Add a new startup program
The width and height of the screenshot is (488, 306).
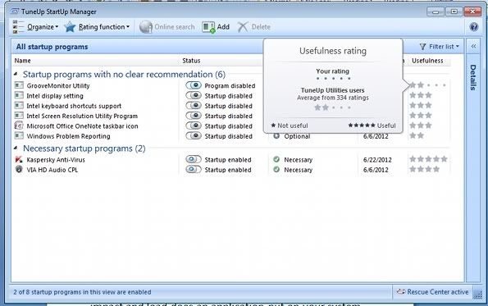[x=216, y=27]
